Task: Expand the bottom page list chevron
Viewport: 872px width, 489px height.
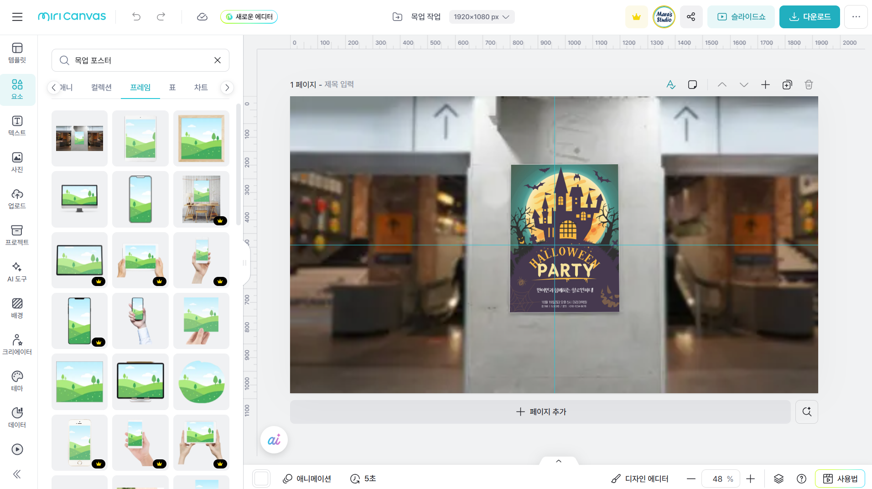Action: [x=559, y=461]
